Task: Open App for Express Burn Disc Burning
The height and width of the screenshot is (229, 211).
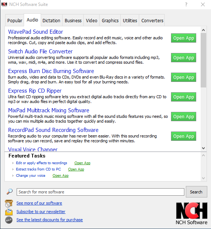Action: 184,77
